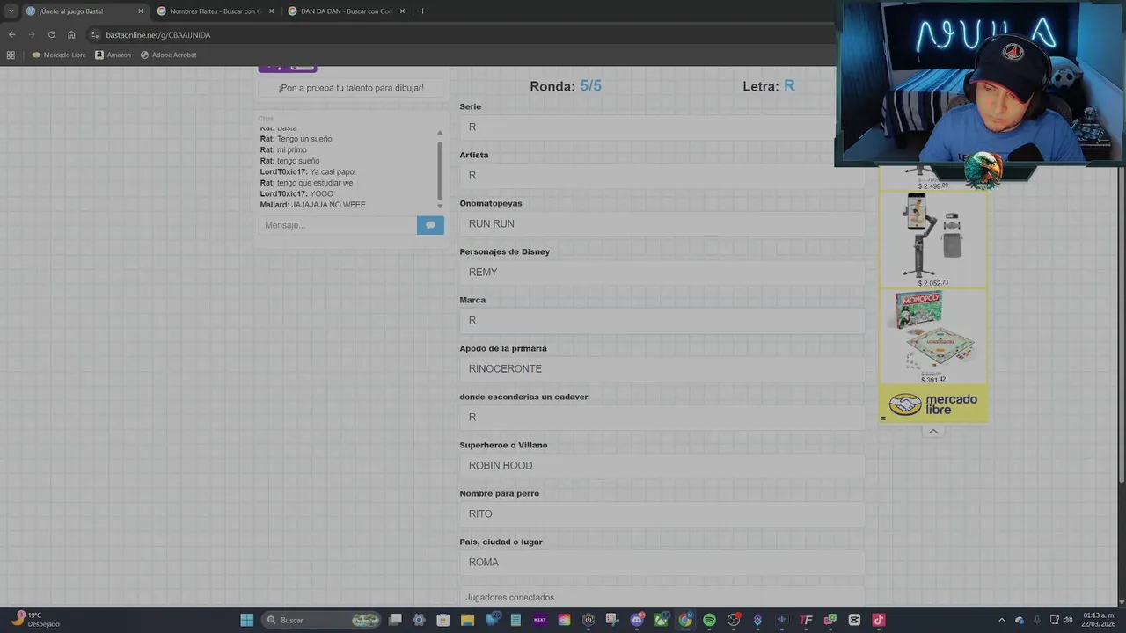Focus the donde esconderias un cadaver field
Image resolution: width=1126 pixels, height=633 pixels.
662,418
